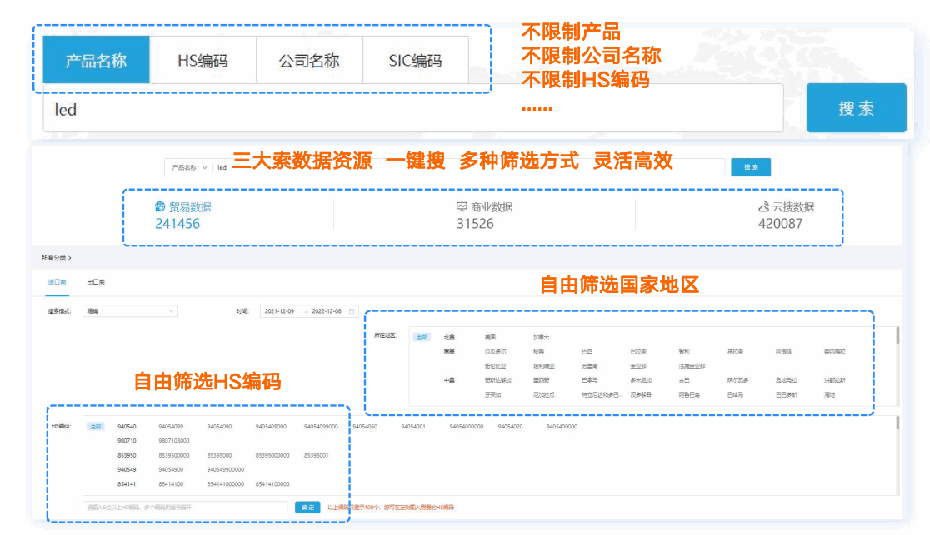Image resolution: width=930 pixels, height=535 pixels.
Task: Click the small 搜索 button next to led input
Action: click(x=750, y=166)
